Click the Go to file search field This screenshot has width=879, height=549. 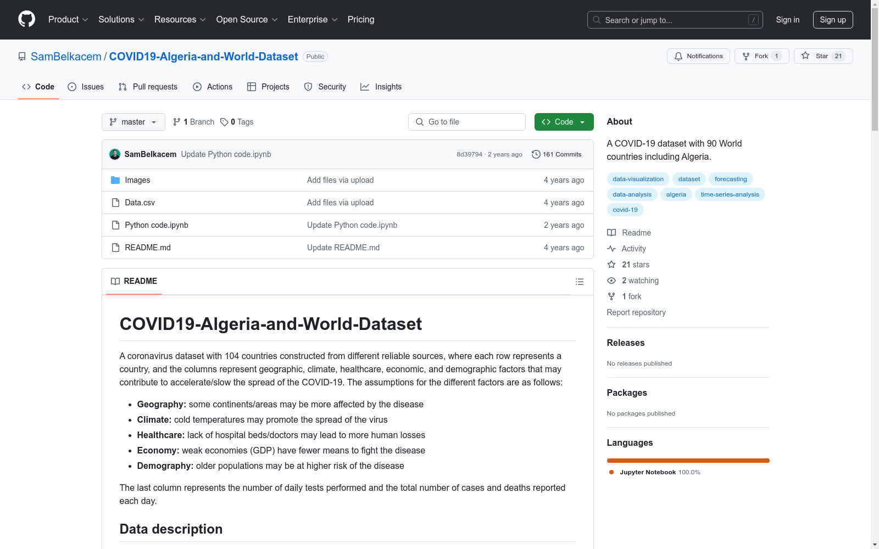coord(467,122)
